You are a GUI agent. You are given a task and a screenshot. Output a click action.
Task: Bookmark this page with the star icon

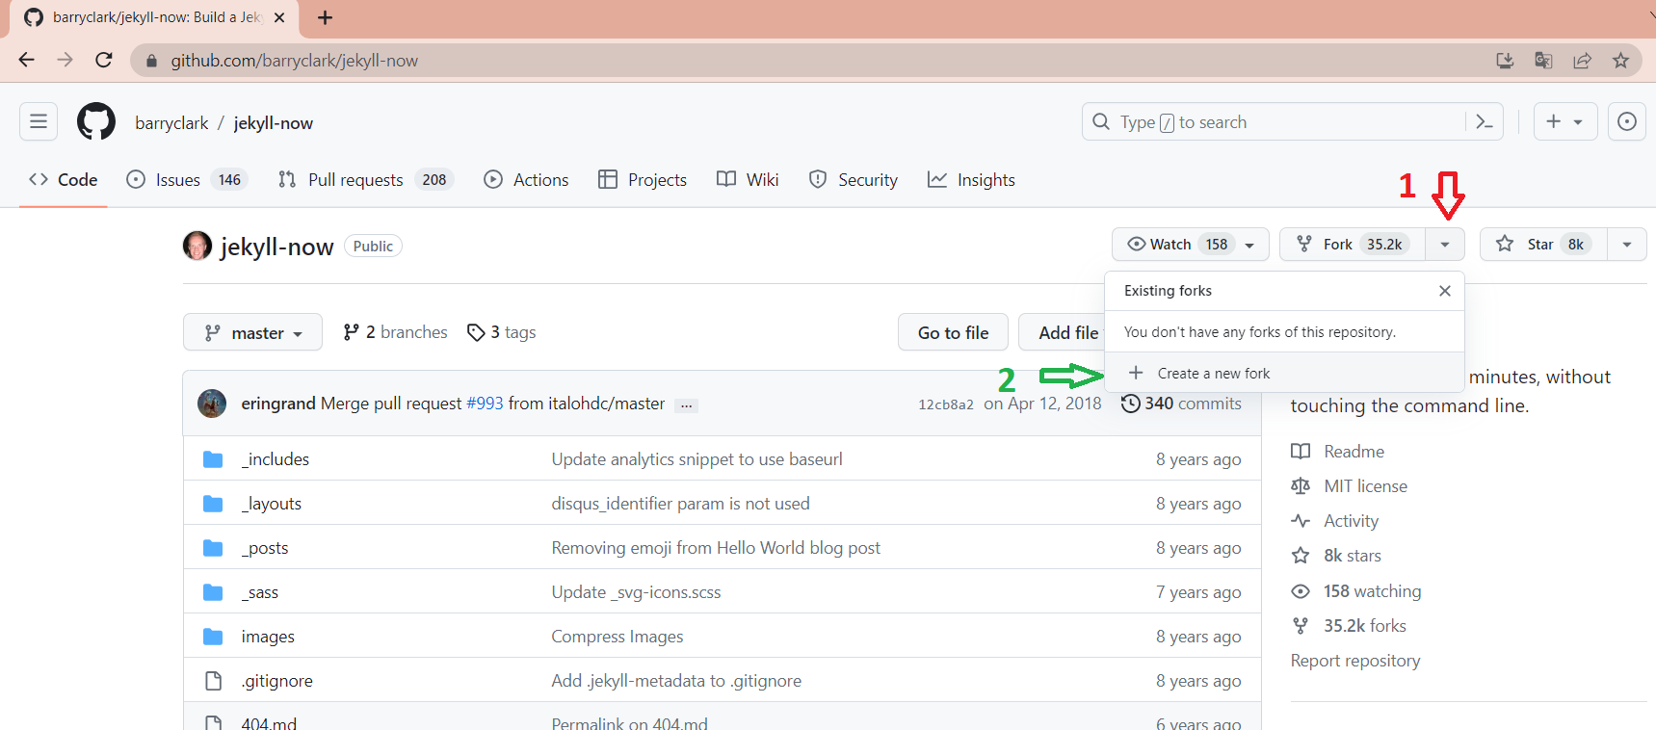(x=1621, y=61)
